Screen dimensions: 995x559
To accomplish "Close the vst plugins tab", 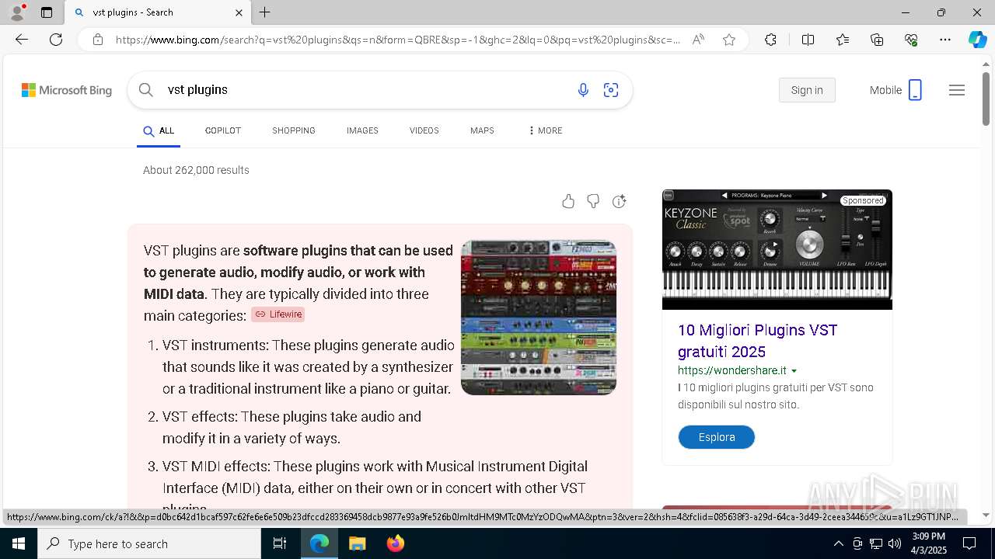I will (239, 12).
